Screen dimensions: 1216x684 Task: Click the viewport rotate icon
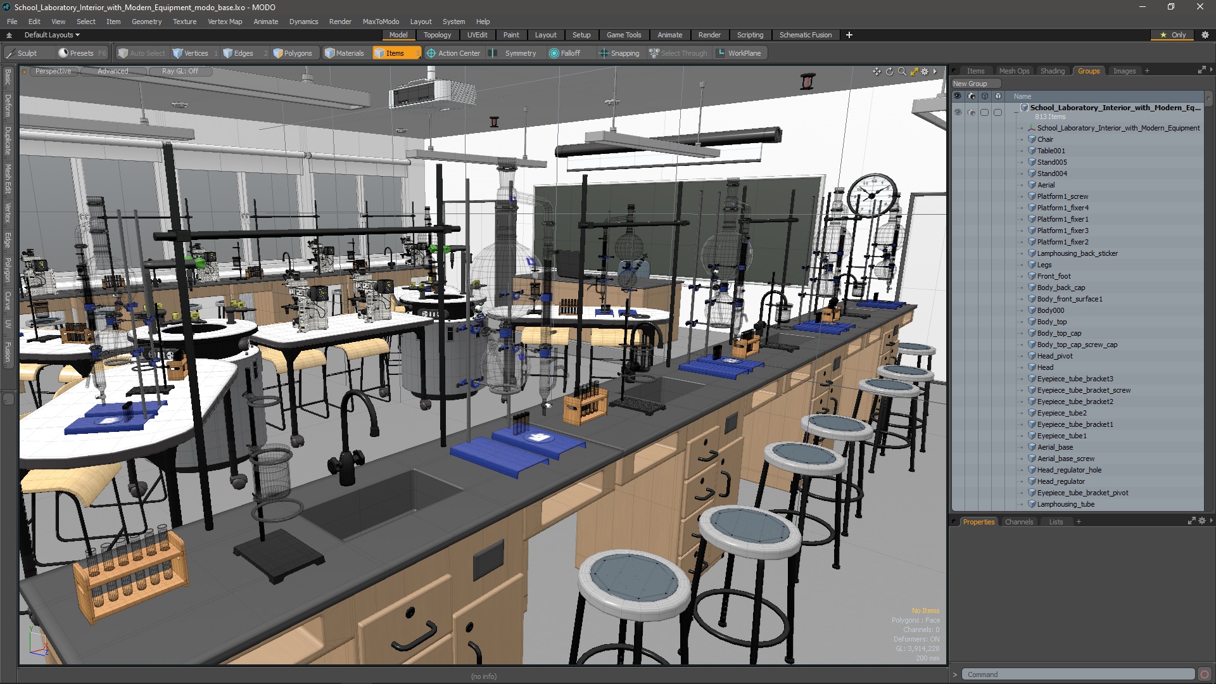click(x=889, y=72)
